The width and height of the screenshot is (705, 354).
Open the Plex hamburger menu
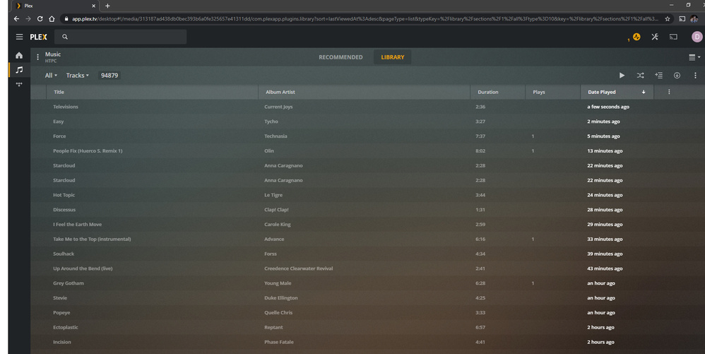(x=19, y=37)
